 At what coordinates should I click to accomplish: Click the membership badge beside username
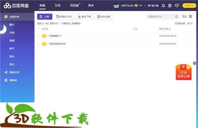click(x=136, y=6)
